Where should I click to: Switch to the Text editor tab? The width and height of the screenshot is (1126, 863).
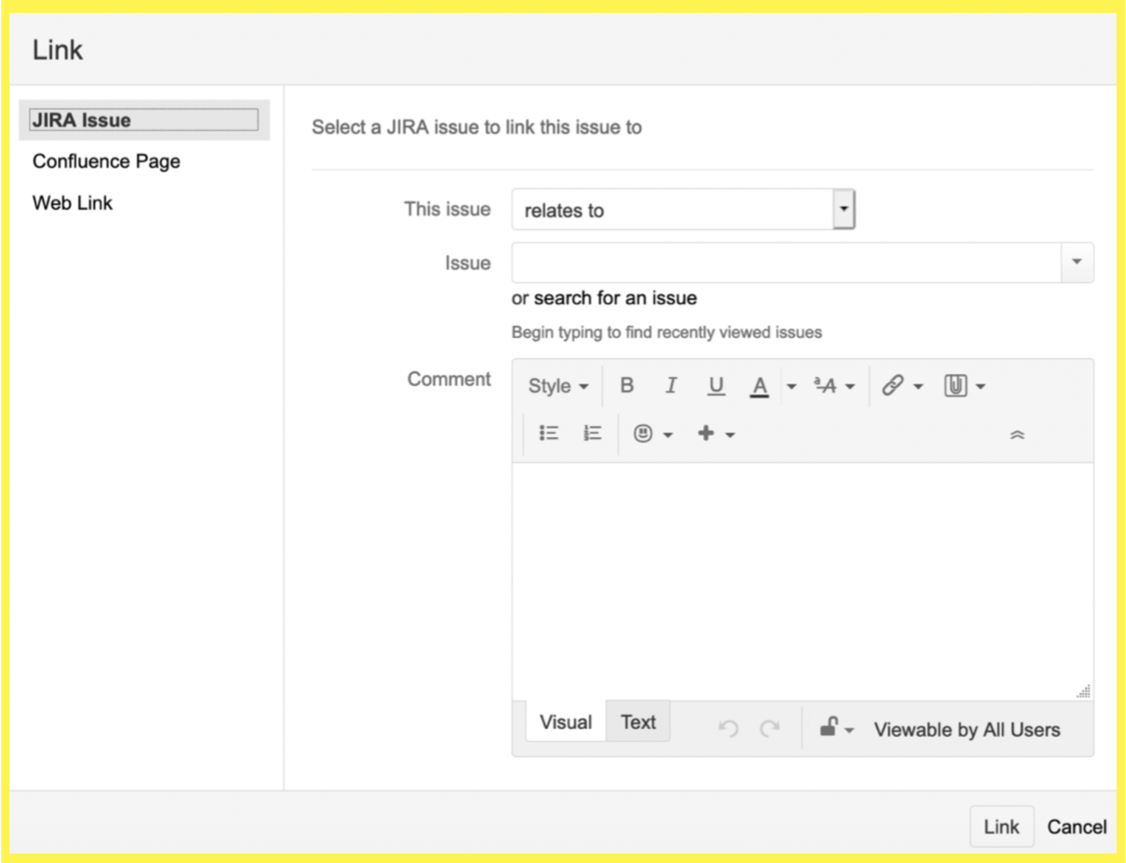point(638,722)
